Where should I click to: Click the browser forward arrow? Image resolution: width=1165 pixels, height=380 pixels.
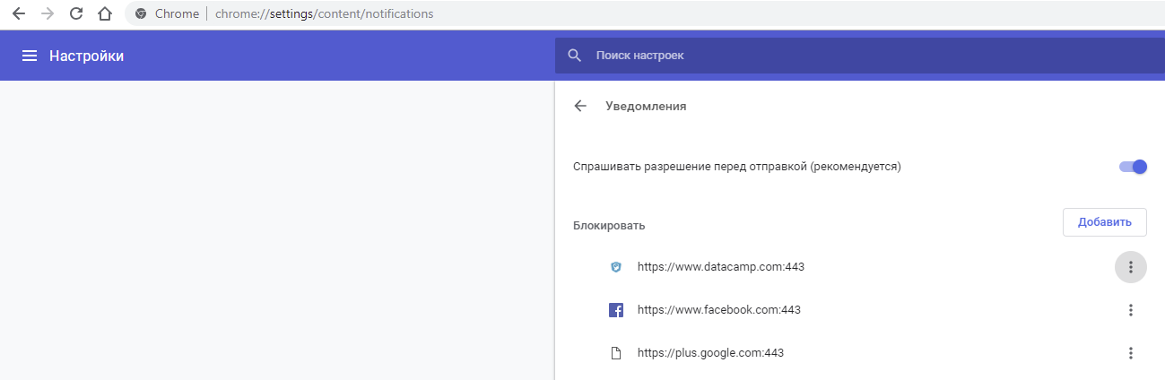pos(48,13)
